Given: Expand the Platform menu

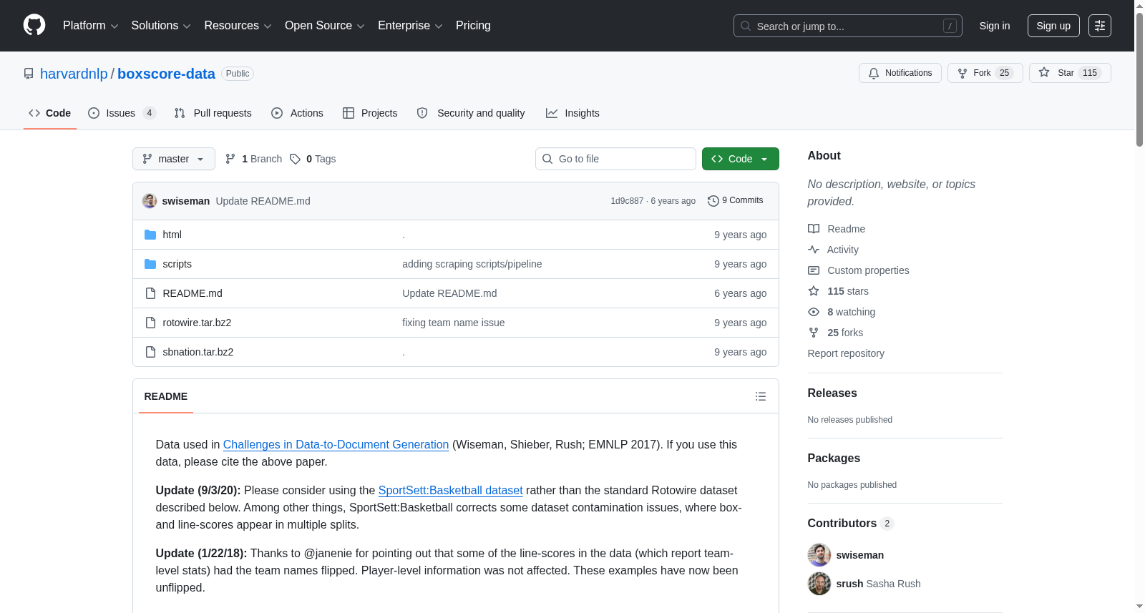Looking at the screenshot, I should pyautogui.click(x=90, y=26).
